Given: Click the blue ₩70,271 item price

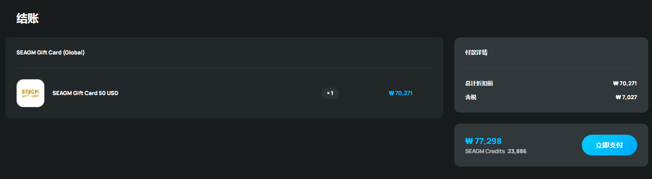Looking at the screenshot, I should pos(400,93).
